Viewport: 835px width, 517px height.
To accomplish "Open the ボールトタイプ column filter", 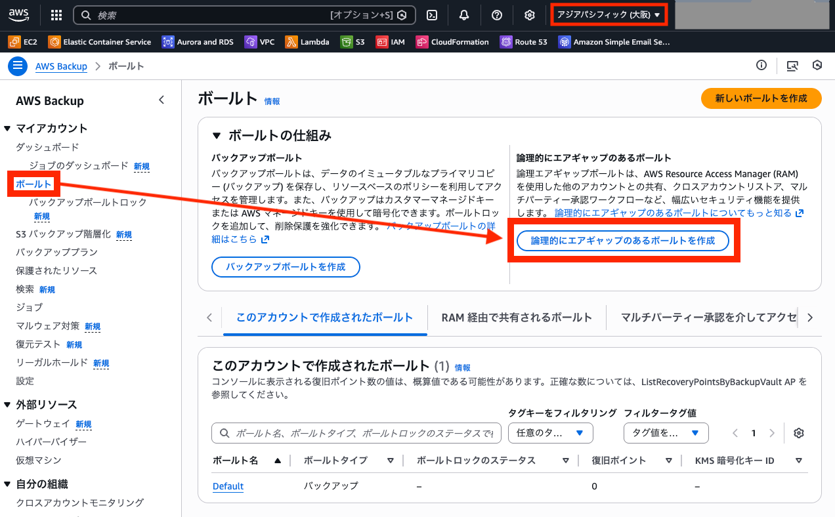I will click(390, 460).
